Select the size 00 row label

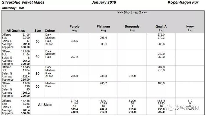tap(37, 86)
